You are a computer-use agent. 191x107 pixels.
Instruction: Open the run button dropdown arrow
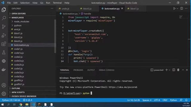click(177, 9)
